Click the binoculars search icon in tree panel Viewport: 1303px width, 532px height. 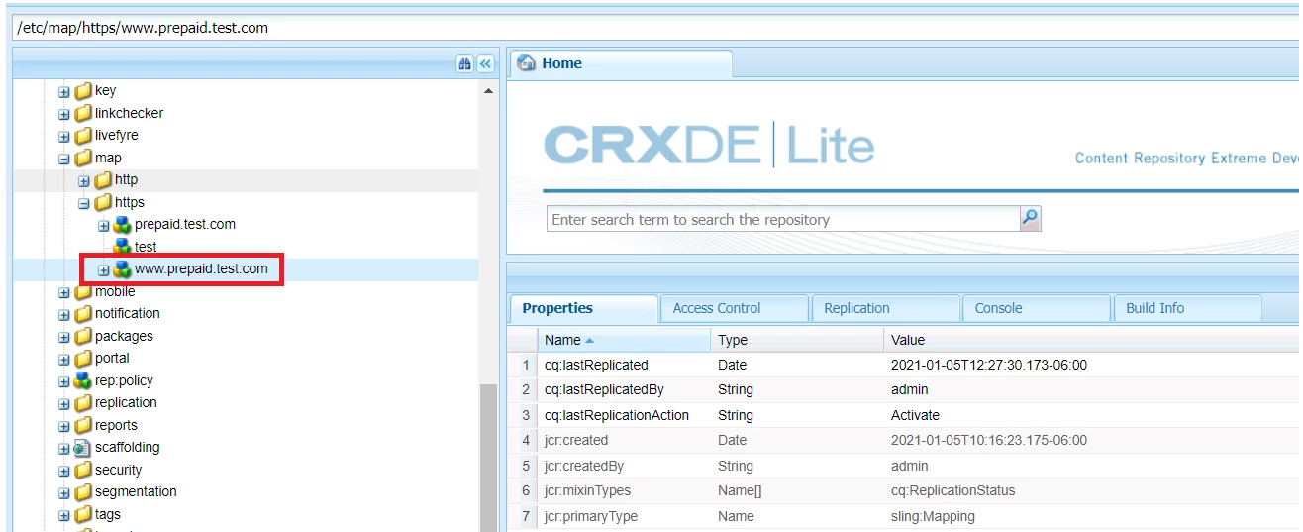click(x=465, y=63)
